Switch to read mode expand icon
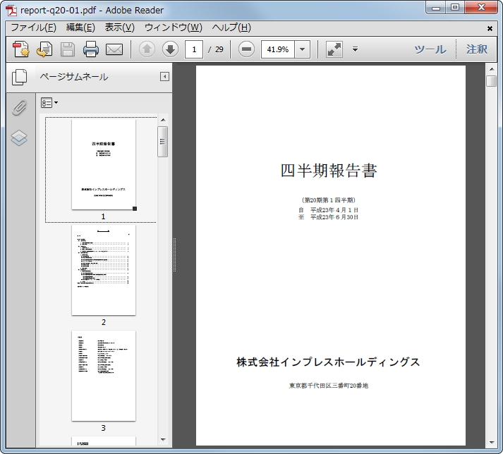 [334, 49]
